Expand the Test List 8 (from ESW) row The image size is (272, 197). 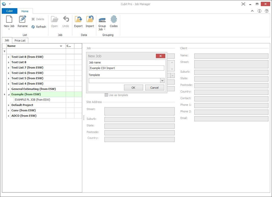[x=9, y=57]
